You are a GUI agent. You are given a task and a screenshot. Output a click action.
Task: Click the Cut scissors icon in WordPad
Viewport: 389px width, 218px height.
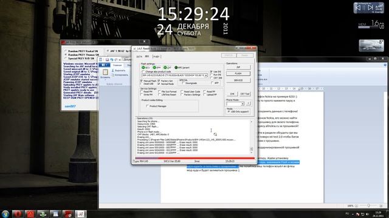pos(113,70)
